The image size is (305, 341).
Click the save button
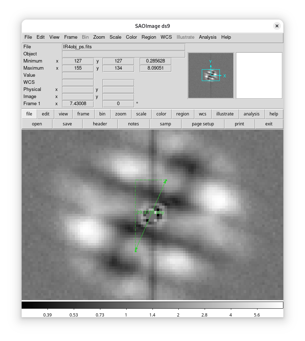pyautogui.click(x=67, y=124)
